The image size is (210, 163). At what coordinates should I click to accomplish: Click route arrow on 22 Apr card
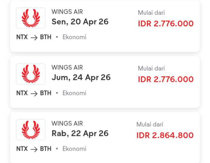click(34, 149)
